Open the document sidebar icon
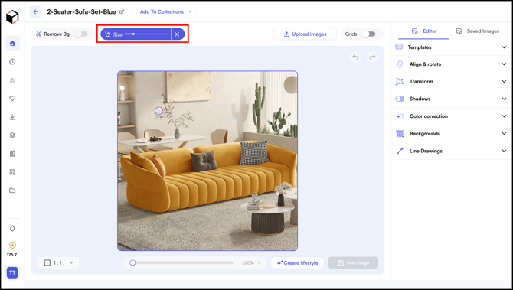The height and width of the screenshot is (290, 513). (12, 154)
